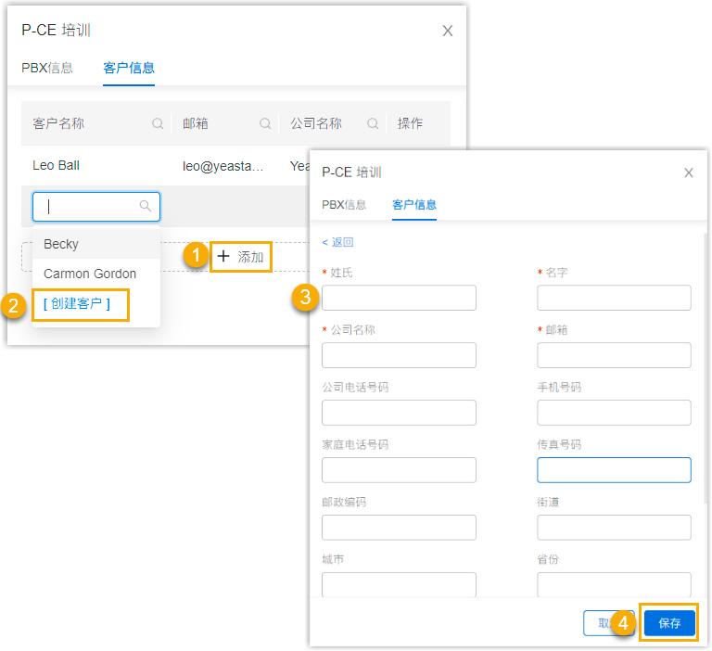Switch to PBX信息 tab in back dialog

[x=47, y=68]
